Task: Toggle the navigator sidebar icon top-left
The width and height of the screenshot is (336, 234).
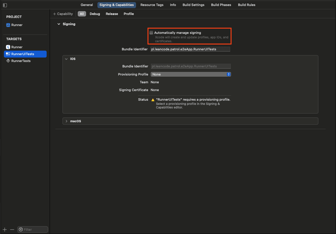Action: click(x=4, y=5)
